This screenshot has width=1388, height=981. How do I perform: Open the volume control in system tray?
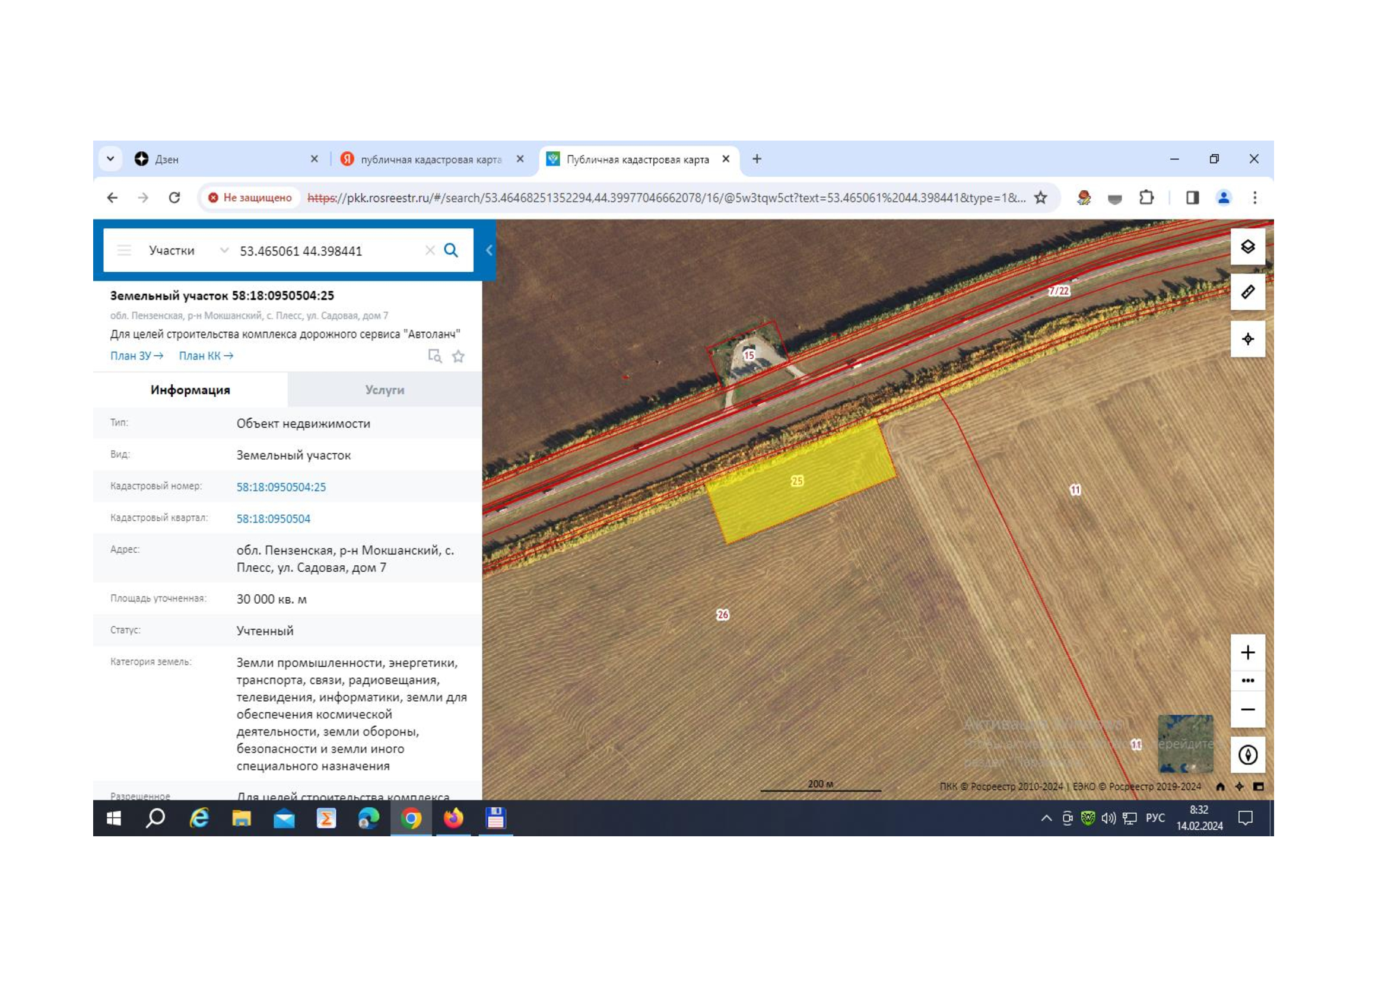click(x=1108, y=818)
